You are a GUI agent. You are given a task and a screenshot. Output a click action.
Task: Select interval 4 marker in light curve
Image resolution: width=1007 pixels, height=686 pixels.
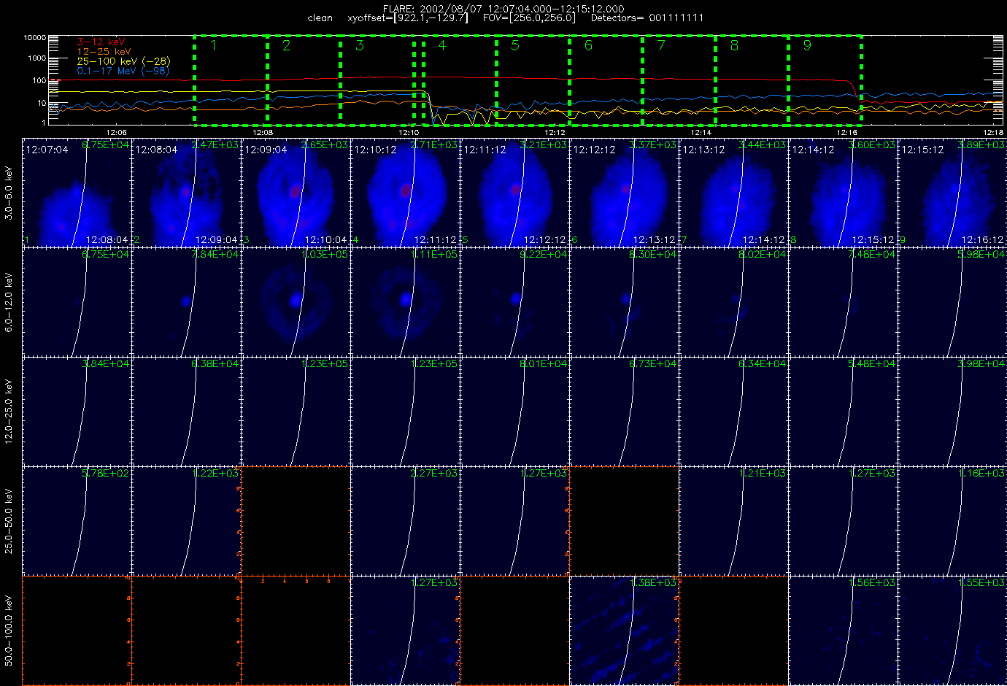pos(442,45)
